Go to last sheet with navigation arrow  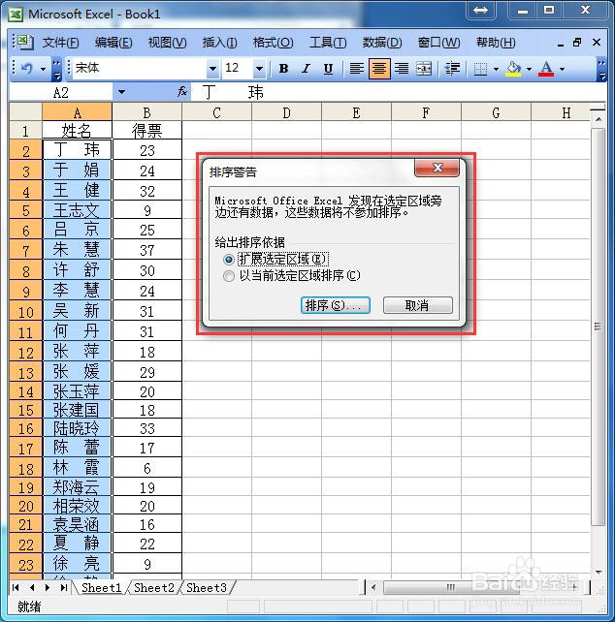pyautogui.click(x=64, y=587)
